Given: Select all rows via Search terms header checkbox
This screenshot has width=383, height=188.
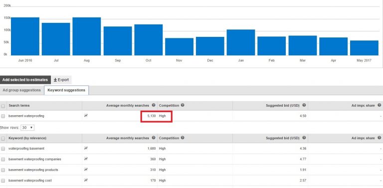Looking at the screenshot, I should [3, 106].
